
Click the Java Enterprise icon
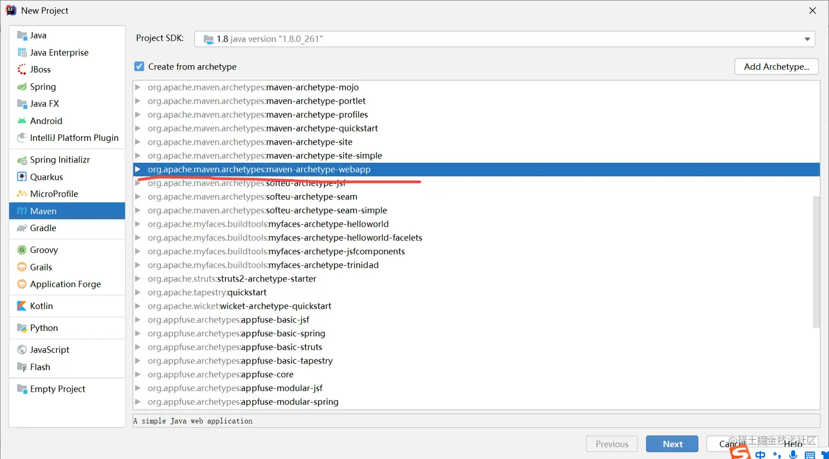[22, 53]
